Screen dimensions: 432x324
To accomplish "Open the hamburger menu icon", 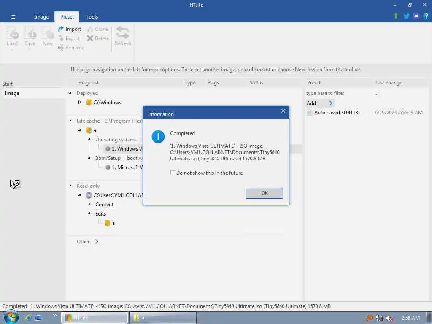I will click(13, 17).
